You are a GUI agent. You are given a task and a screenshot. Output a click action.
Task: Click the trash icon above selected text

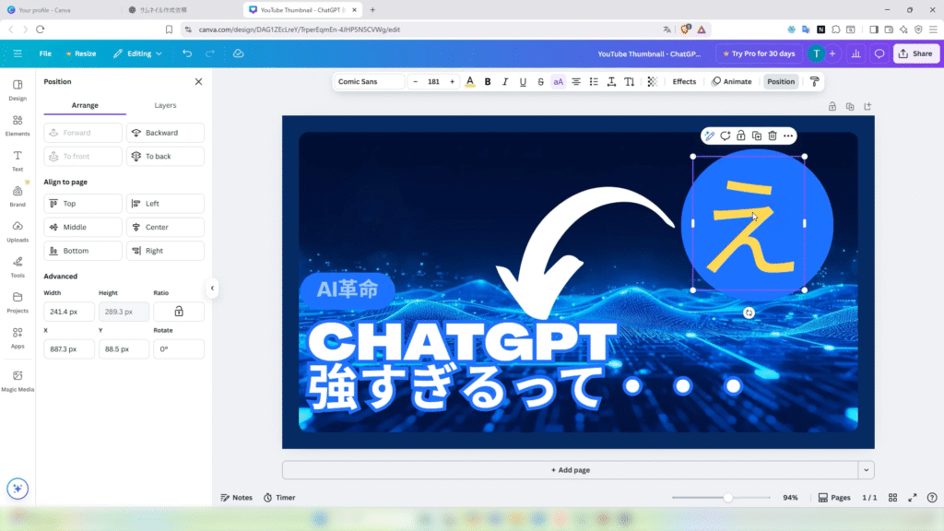point(773,136)
